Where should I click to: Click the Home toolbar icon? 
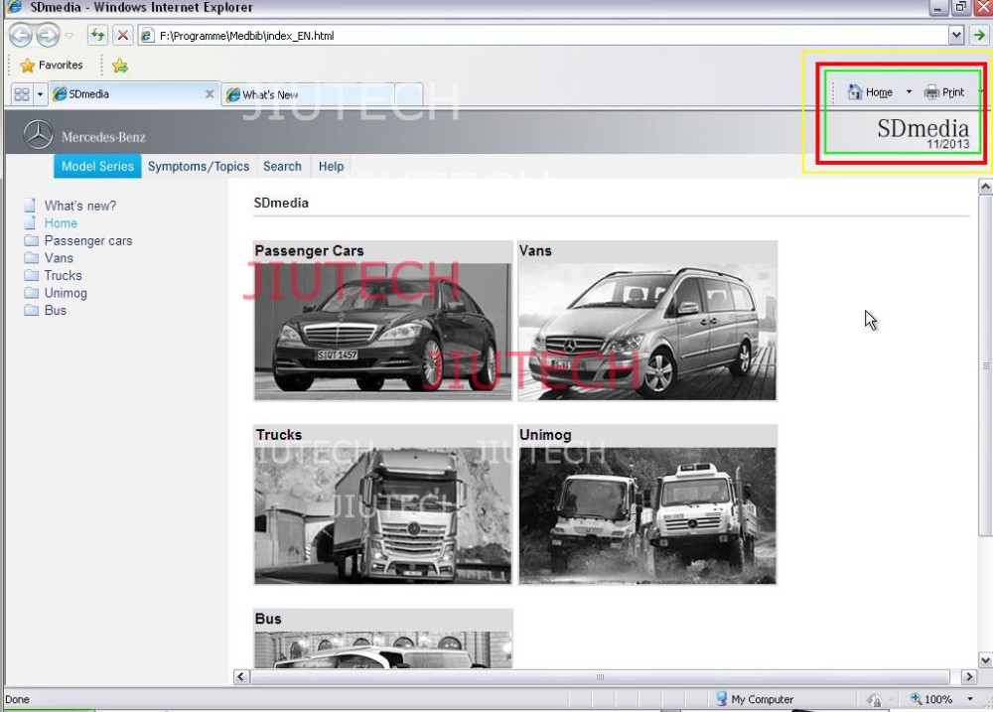click(855, 92)
